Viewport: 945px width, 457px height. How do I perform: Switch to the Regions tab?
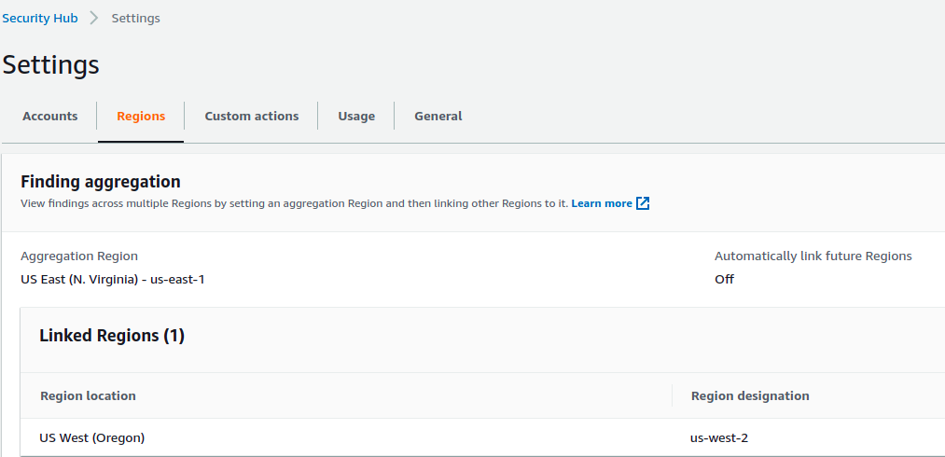[x=141, y=117]
